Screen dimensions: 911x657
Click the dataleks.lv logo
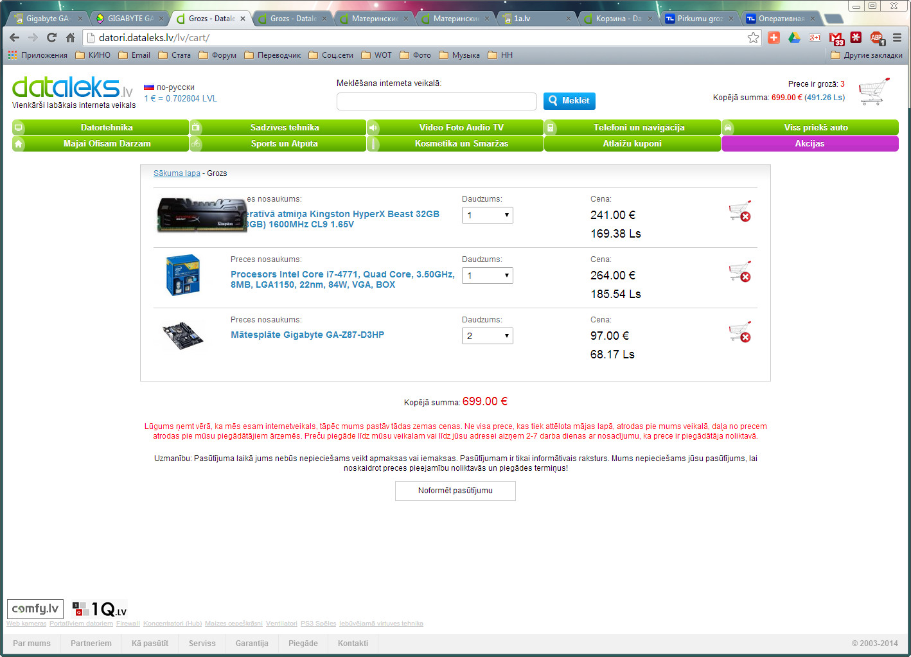pos(72,87)
